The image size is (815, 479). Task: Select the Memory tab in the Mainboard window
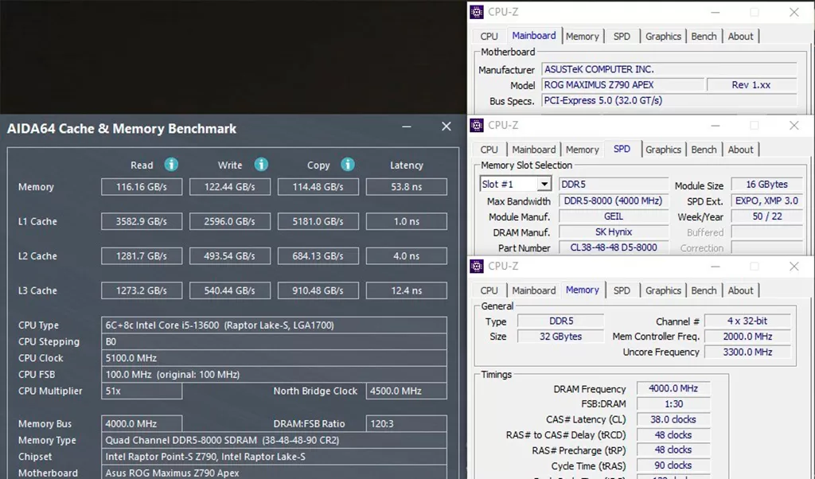tap(582, 37)
